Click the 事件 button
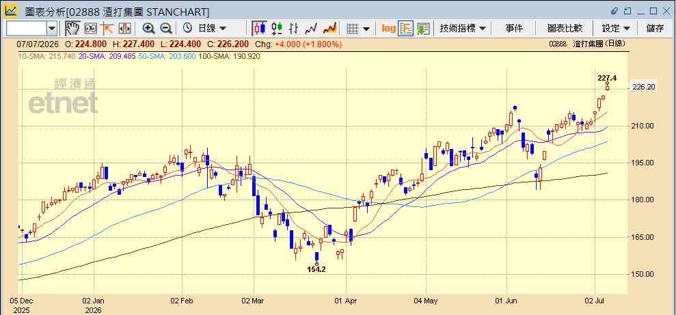This screenshot has width=676, height=315. point(513,29)
